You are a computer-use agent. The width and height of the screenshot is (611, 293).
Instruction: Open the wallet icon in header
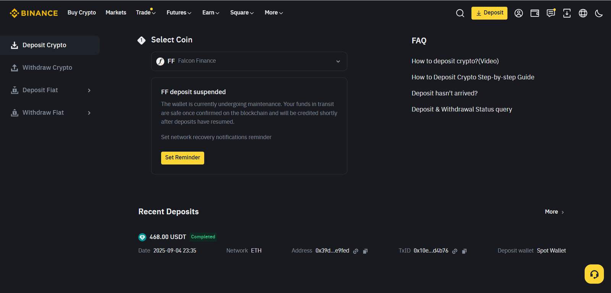pos(535,13)
